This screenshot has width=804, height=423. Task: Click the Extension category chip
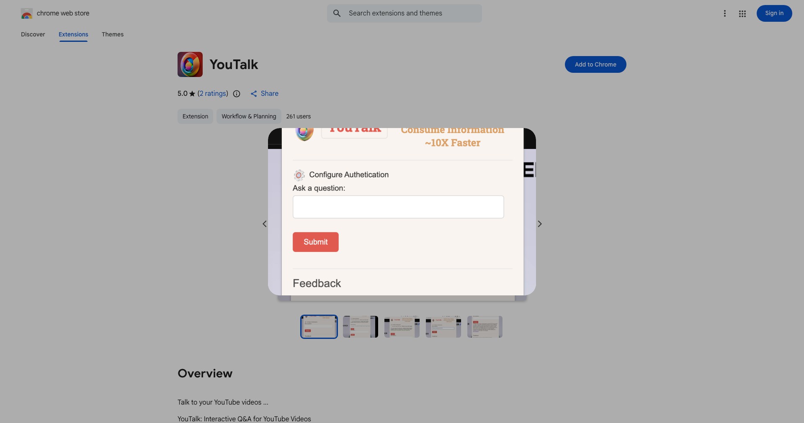195,116
